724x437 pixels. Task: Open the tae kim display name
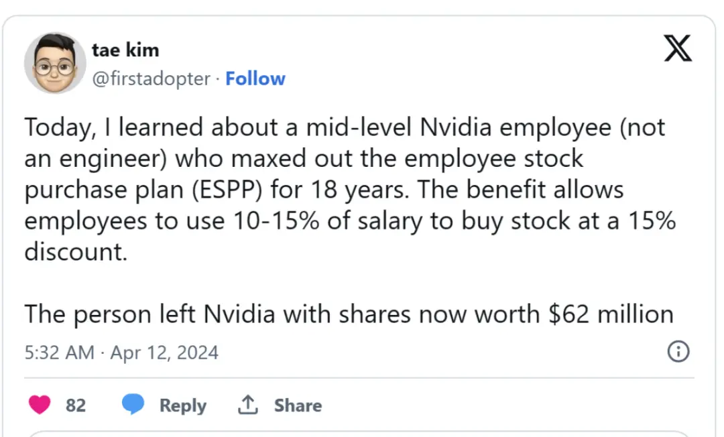tap(125, 50)
